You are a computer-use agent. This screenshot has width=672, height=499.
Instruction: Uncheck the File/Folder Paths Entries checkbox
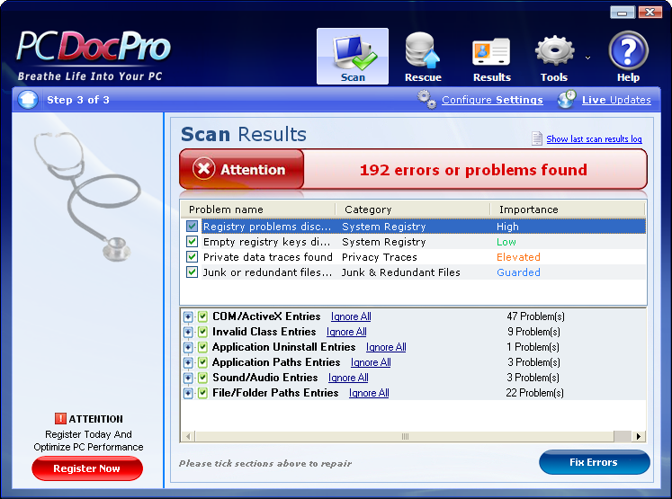(x=202, y=393)
